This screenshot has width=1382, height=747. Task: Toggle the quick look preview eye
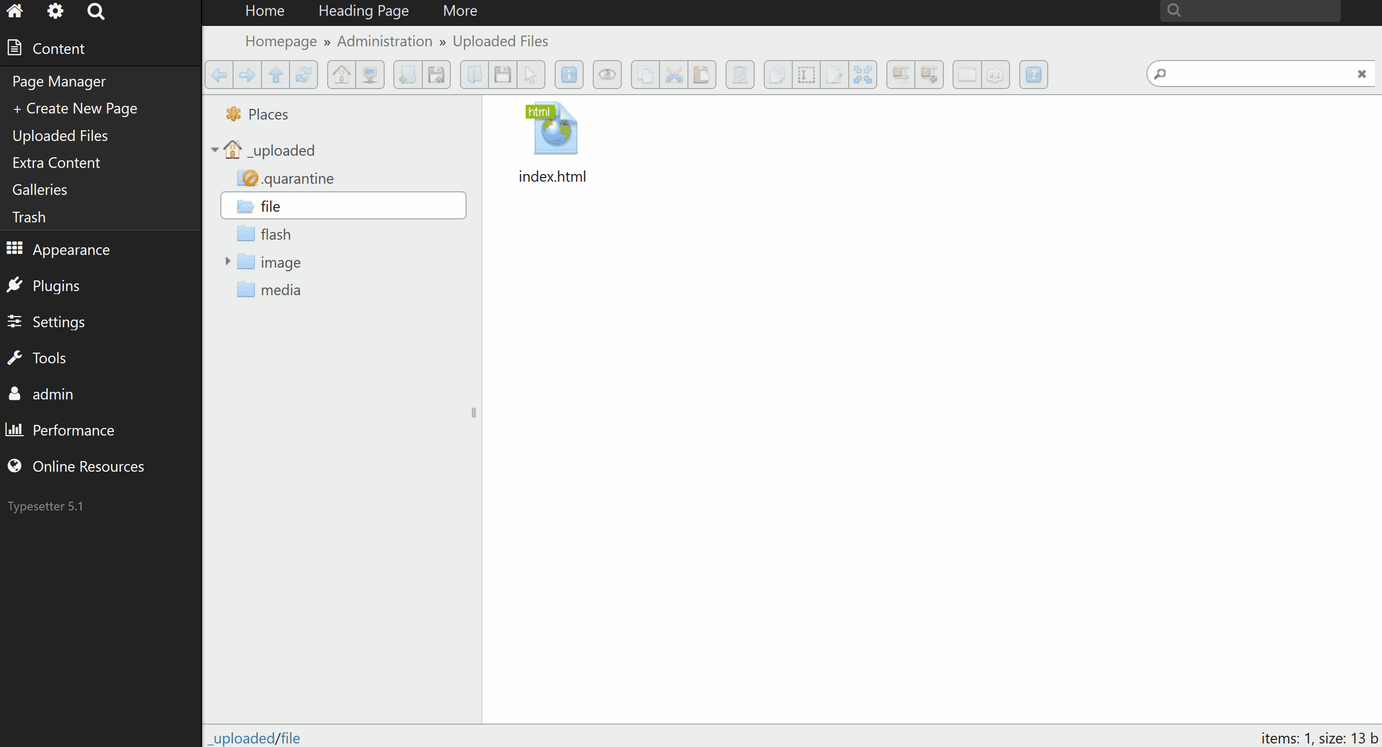pos(607,75)
